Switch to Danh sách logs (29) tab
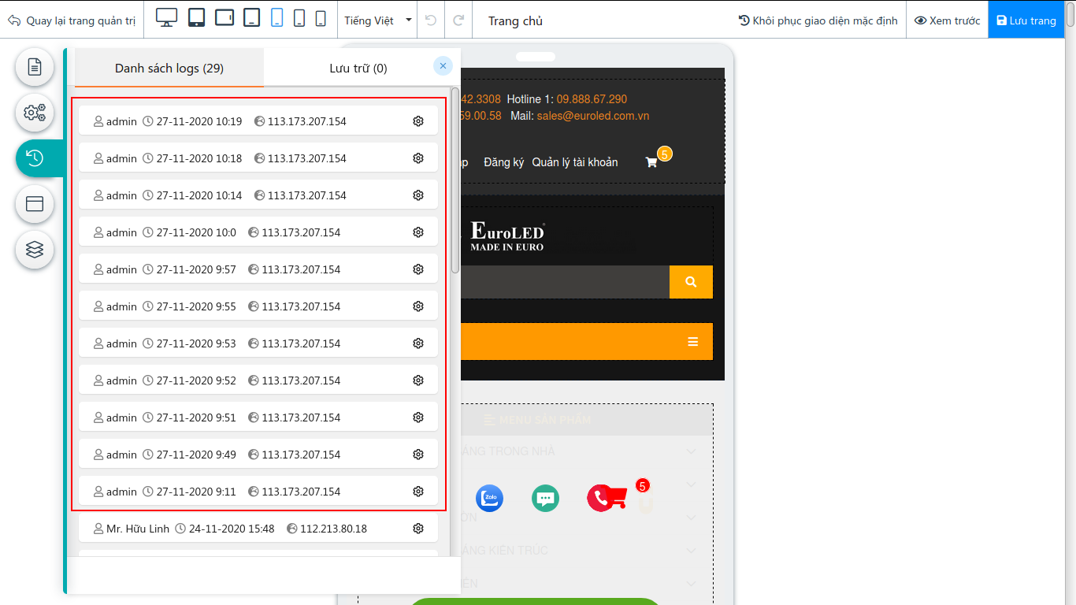This screenshot has height=605, width=1076. point(169,68)
